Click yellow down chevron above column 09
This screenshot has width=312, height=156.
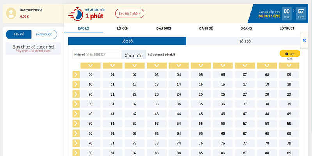[289, 66]
